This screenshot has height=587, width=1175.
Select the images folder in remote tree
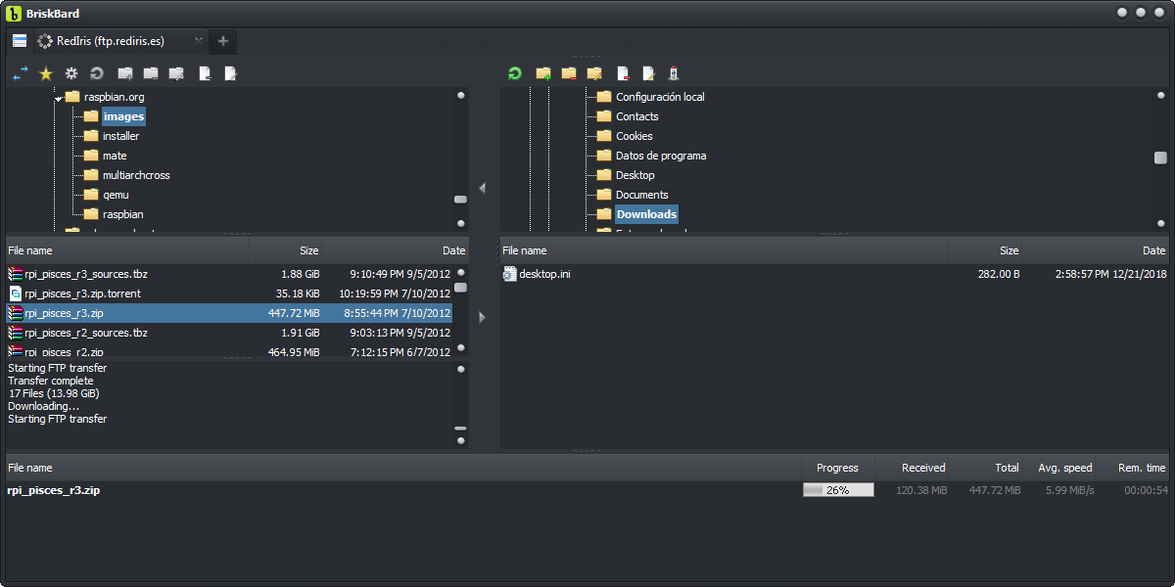pyautogui.click(x=123, y=116)
